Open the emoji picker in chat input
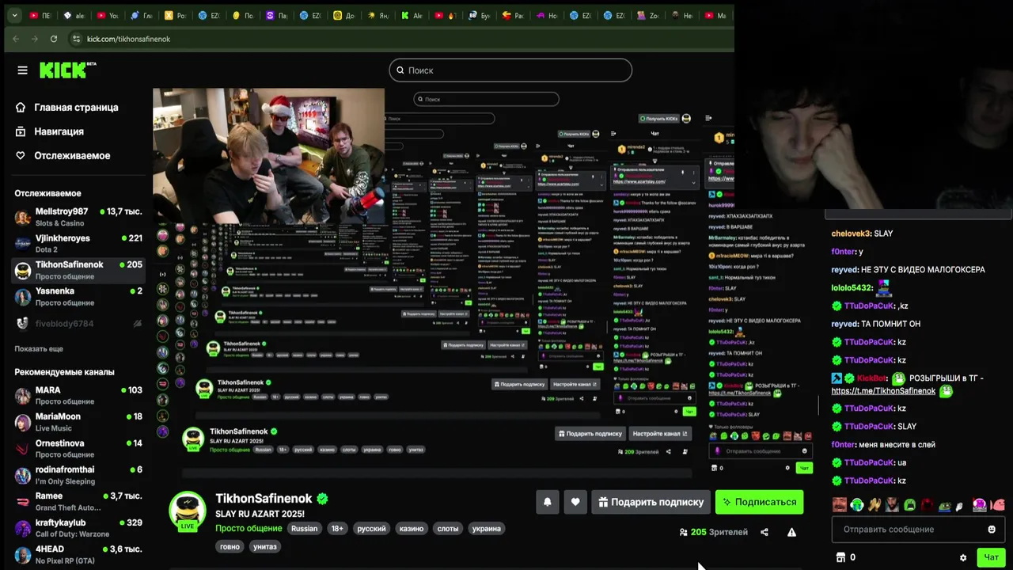1013x570 pixels. pos(992,530)
